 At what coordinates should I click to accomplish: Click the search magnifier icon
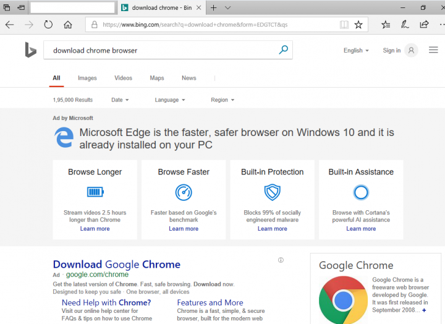point(283,50)
